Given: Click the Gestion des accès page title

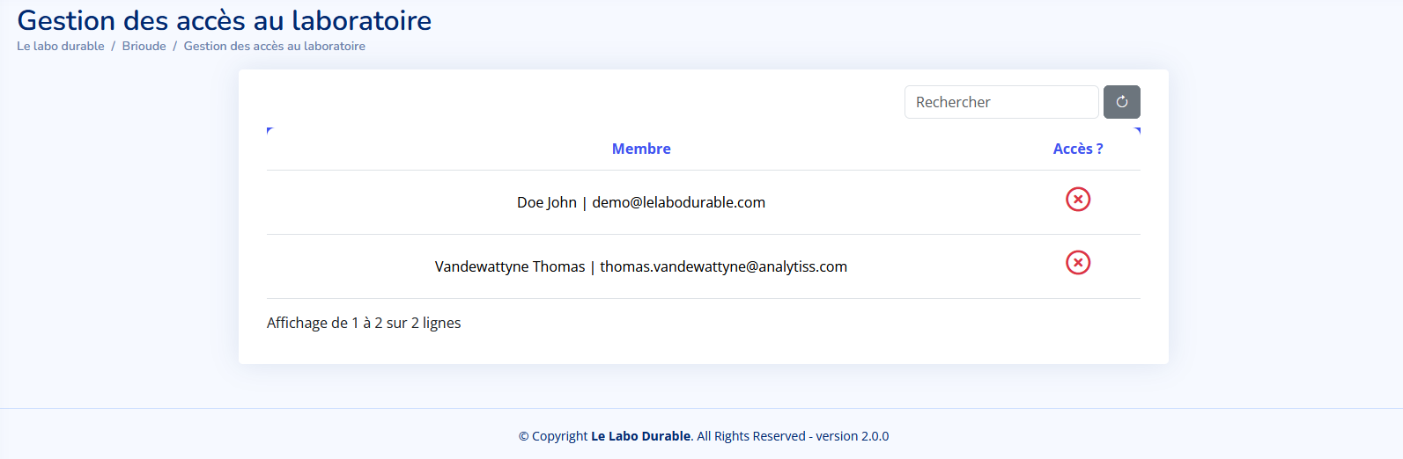Looking at the screenshot, I should (x=225, y=20).
